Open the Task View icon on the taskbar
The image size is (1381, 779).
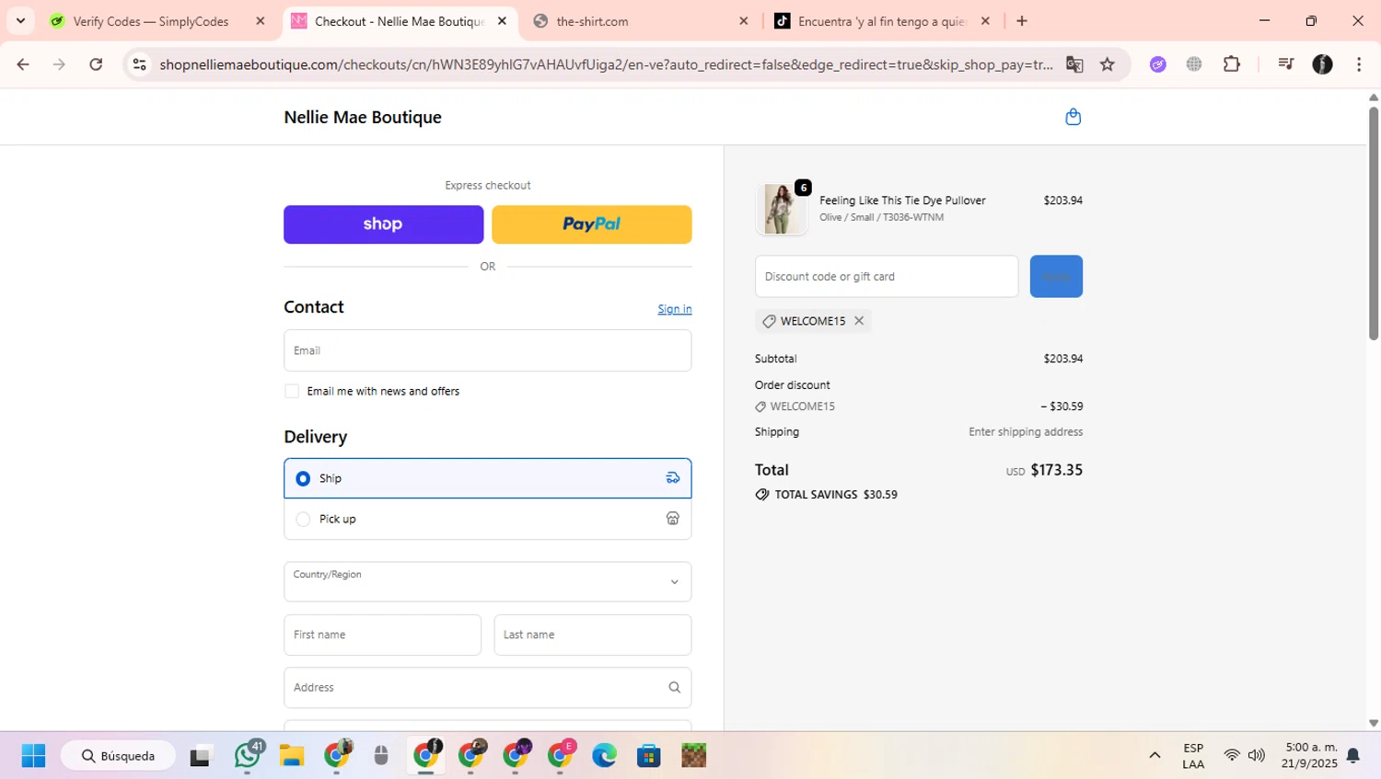click(200, 756)
